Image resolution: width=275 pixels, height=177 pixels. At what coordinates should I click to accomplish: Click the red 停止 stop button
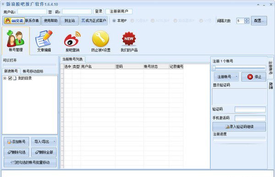pos(254,77)
